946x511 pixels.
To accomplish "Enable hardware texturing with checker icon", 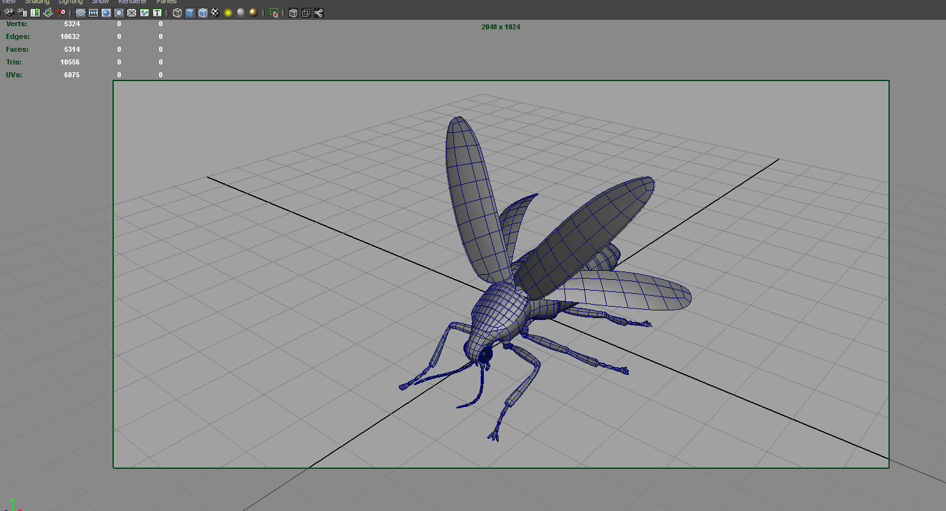I will tap(214, 12).
